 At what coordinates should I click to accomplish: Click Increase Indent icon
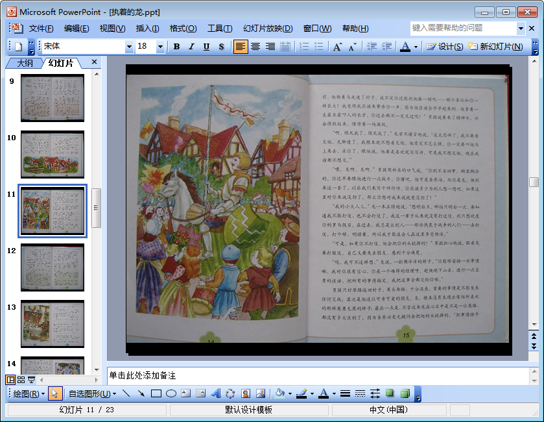pyautogui.click(x=386, y=47)
